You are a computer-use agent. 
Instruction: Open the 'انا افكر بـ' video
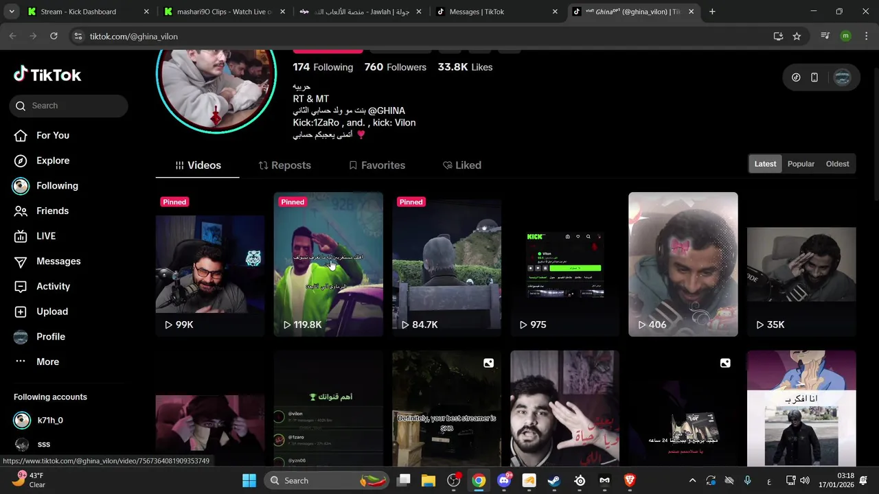[801, 410]
